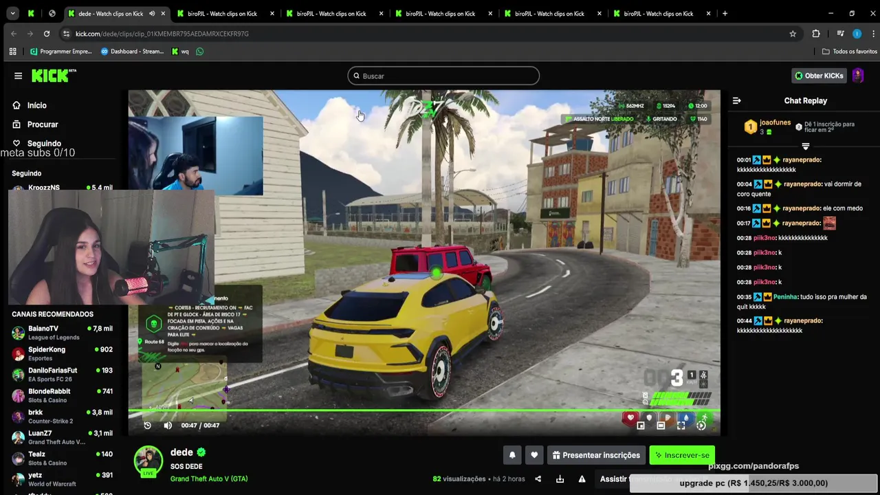Expand the chat leaderboard arrow
The width and height of the screenshot is (880, 495).
(x=806, y=146)
